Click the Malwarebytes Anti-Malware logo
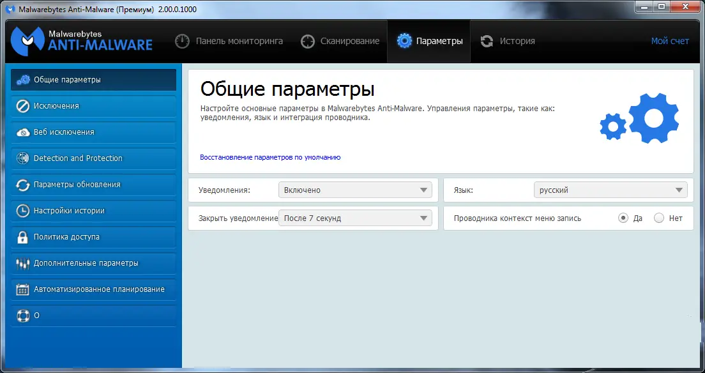Image resolution: width=705 pixels, height=373 pixels. click(x=82, y=41)
